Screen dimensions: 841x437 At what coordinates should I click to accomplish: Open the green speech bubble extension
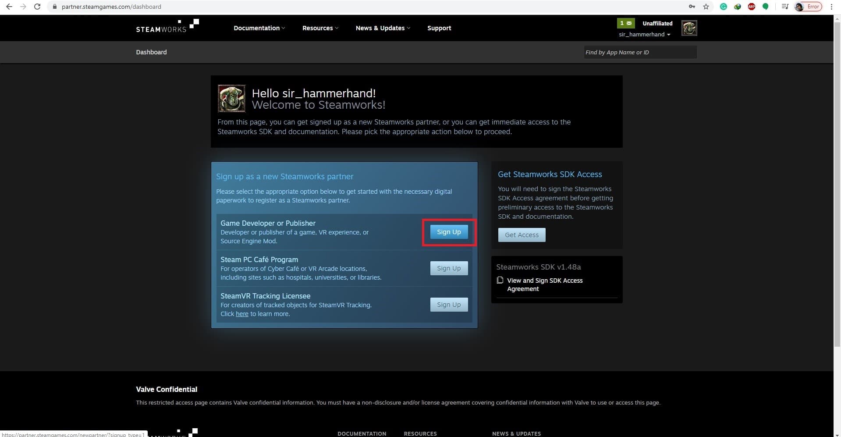(x=766, y=7)
